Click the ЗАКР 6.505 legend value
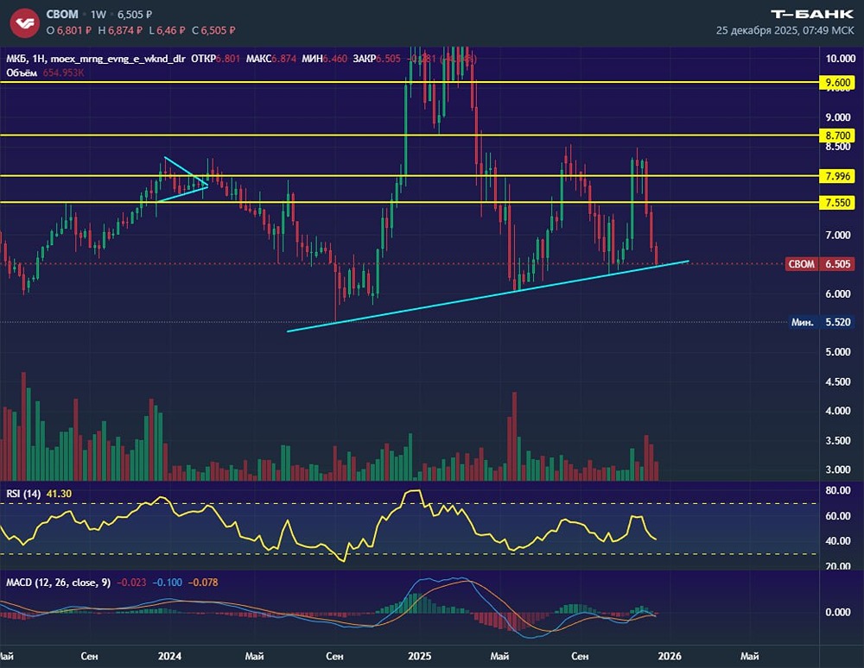 pyautogui.click(x=377, y=59)
